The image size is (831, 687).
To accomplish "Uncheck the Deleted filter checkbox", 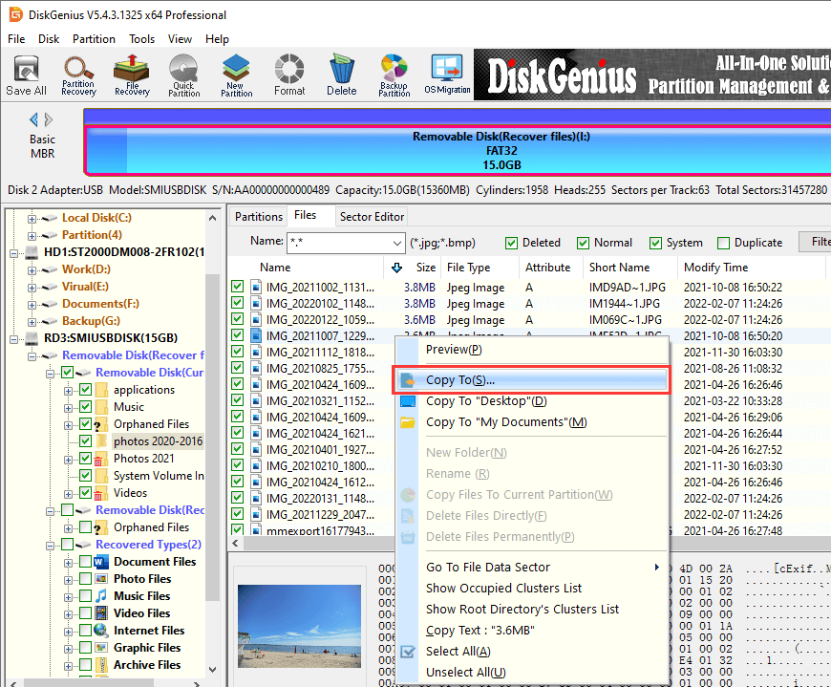I will coord(512,243).
